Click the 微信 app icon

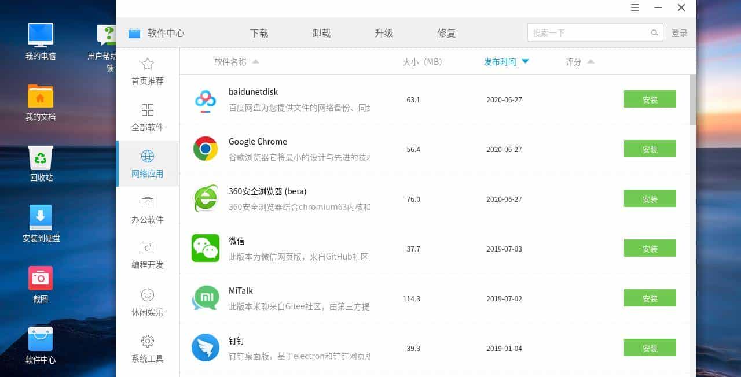click(x=205, y=248)
